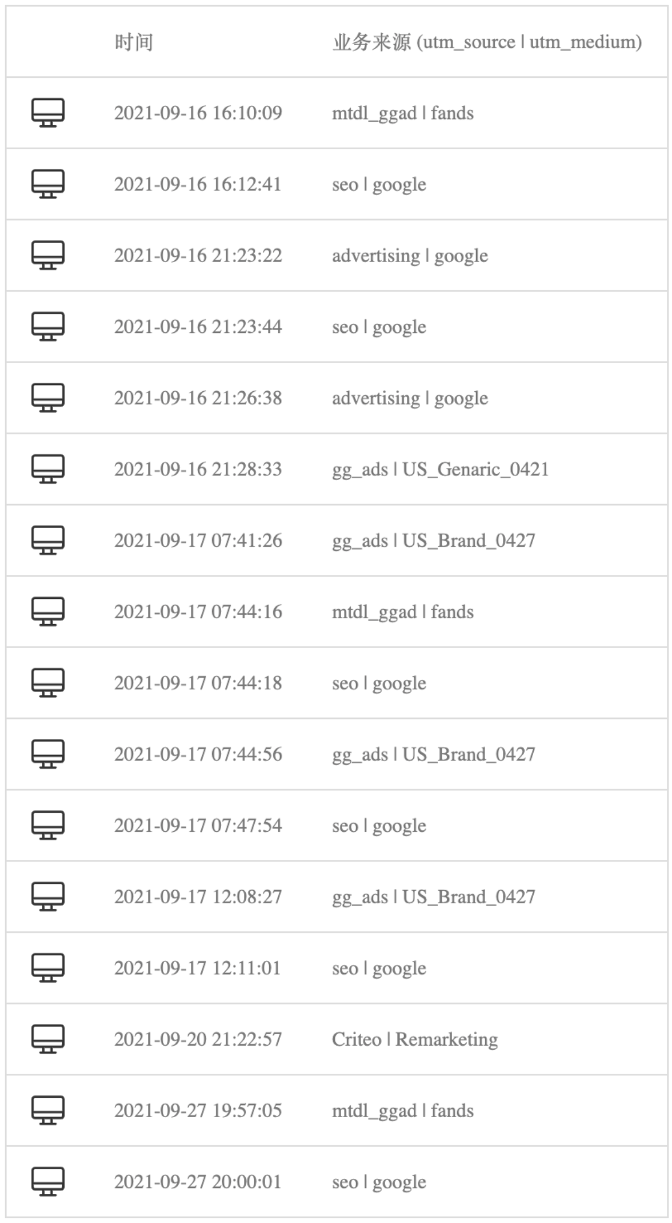The image size is (672, 1223).
Task: Click desktop icon beside 2021-09-17 07:47:54
Action: point(48,825)
